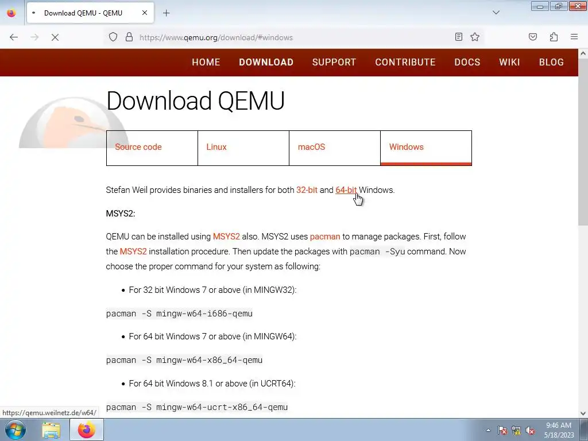Switch to the macOS download tab
Viewport: 588px width, 441px height.
[x=335, y=148]
